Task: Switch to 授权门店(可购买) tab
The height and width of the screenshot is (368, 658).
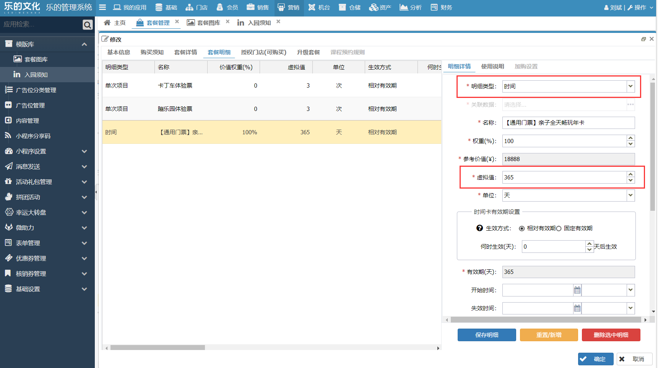Action: 263,52
